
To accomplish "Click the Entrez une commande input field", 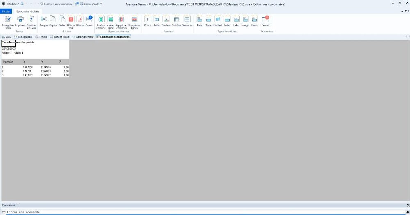I will [204, 212].
